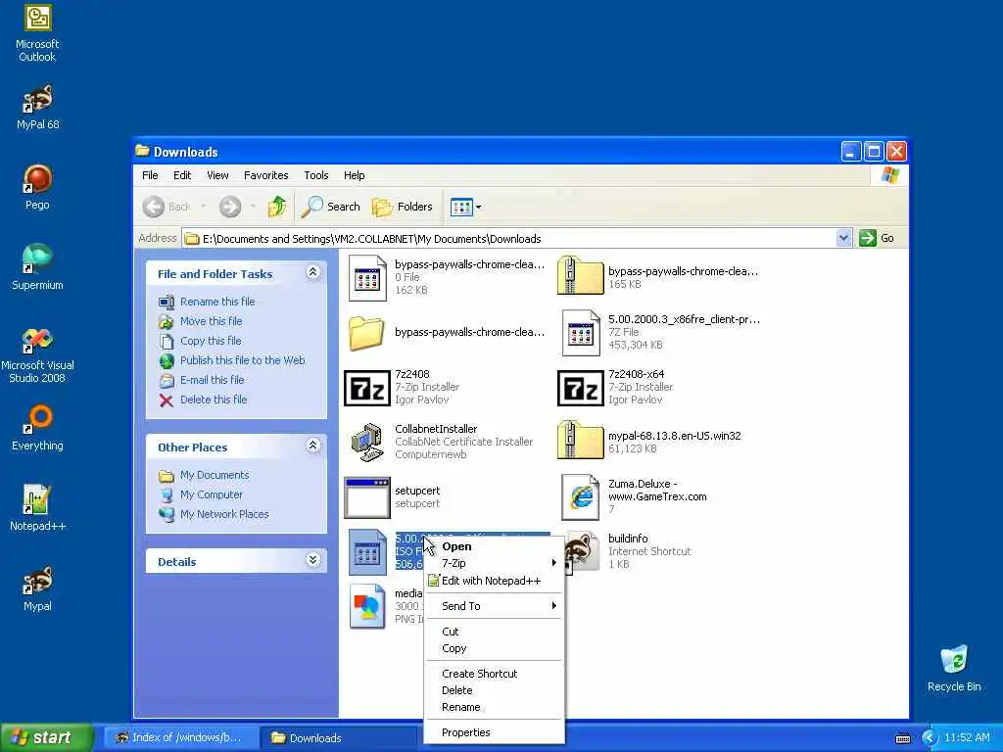Select the Zuma.Deluxe file icon
The width and height of the screenshot is (1003, 752).
580,496
